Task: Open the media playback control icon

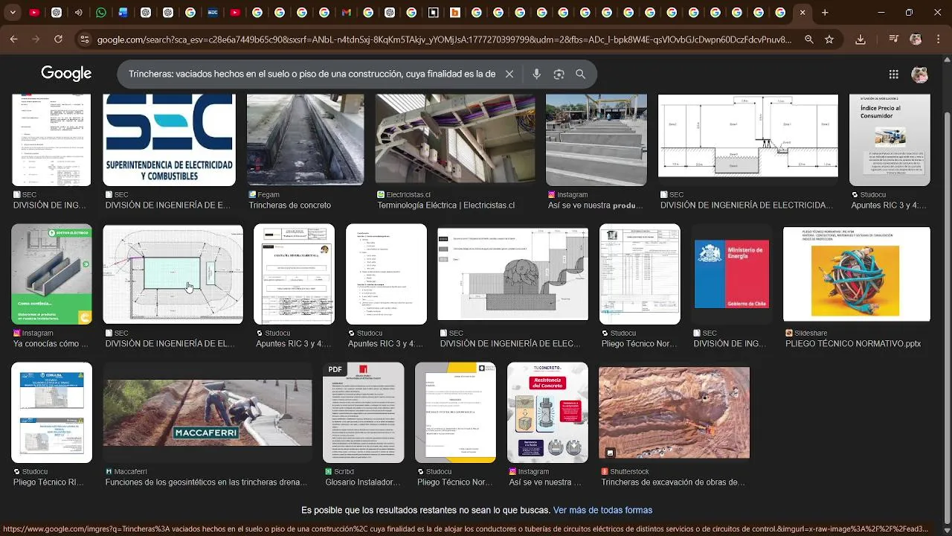Action: click(895, 39)
